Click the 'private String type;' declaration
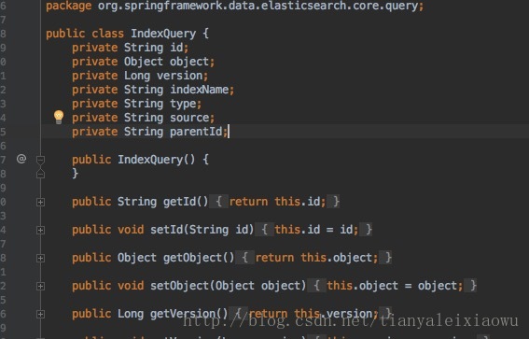This screenshot has height=339, width=529. pos(136,104)
